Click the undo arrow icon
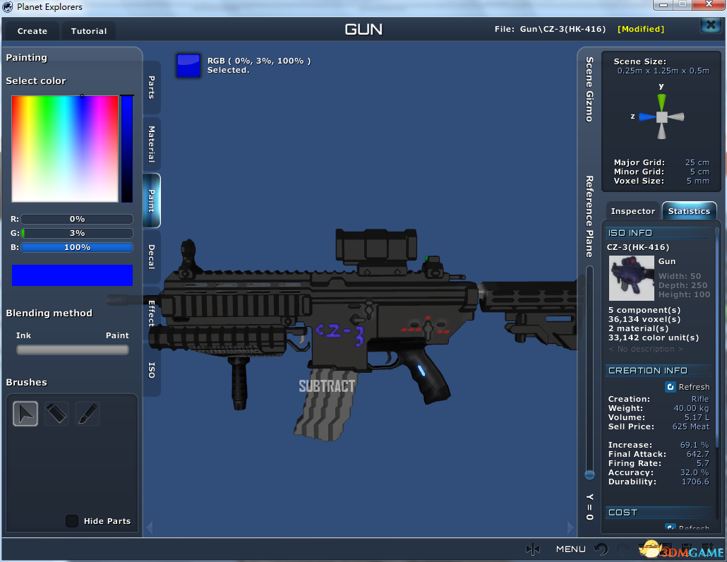The image size is (727, 562). point(601,549)
